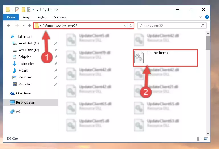The height and width of the screenshot is (149, 219).
Task: Go back with the left arrow
Action: (x=9, y=26)
